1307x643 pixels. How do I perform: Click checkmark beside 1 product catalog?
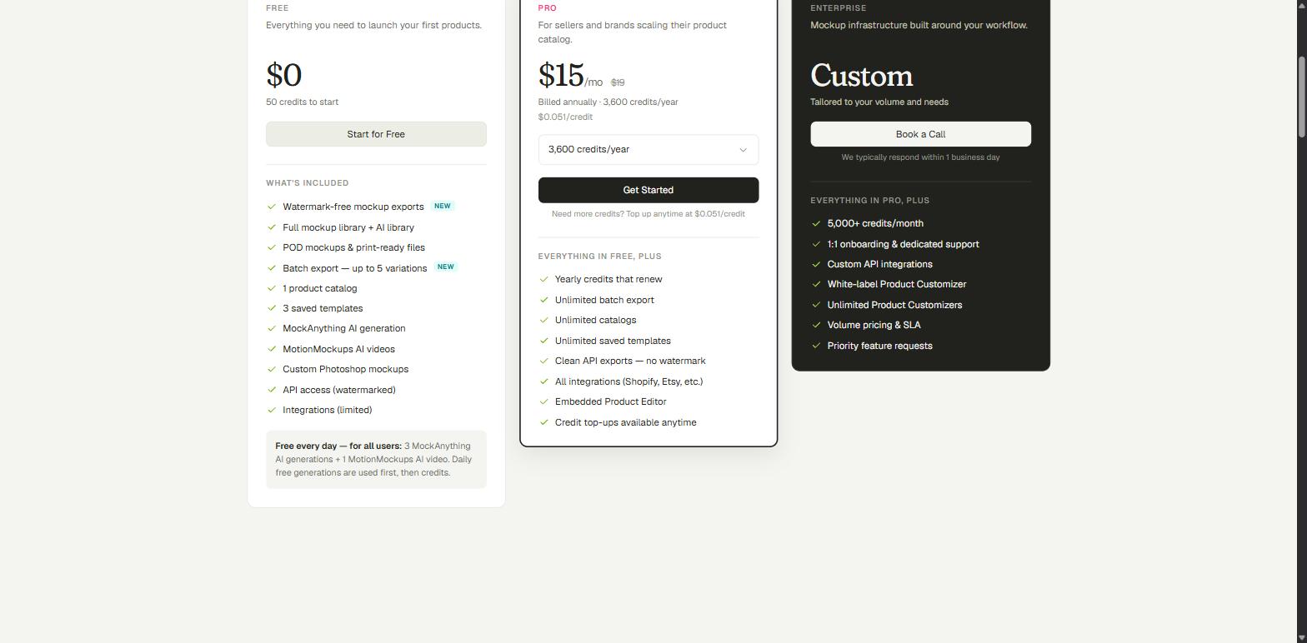(x=272, y=288)
